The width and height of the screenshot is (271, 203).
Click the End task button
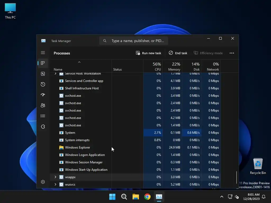point(178,53)
